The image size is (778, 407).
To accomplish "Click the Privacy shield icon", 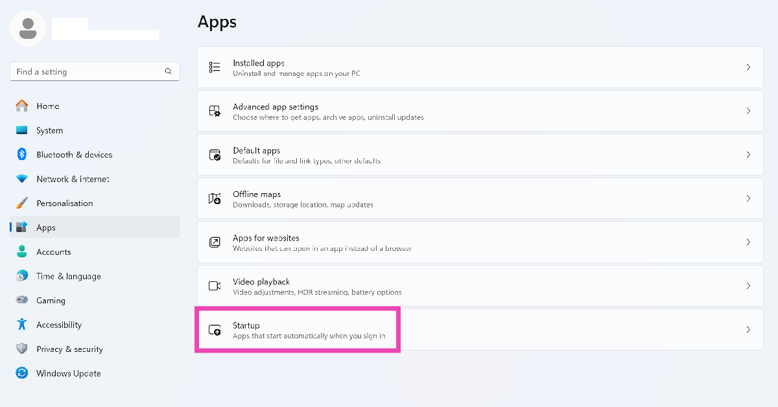I will (22, 349).
